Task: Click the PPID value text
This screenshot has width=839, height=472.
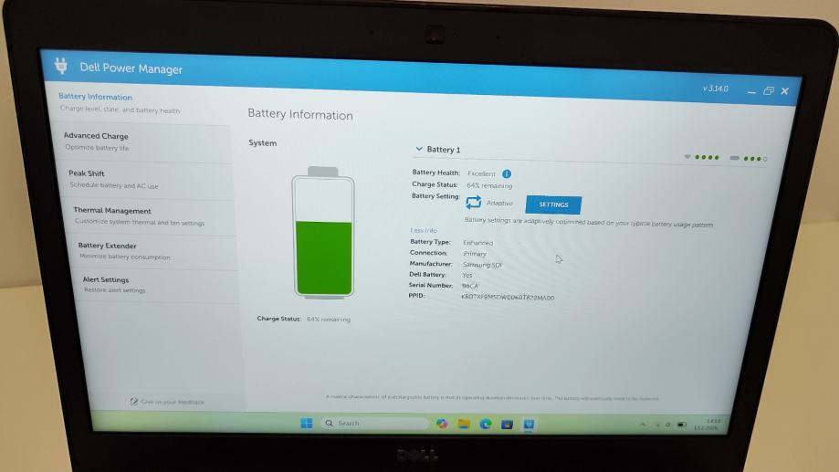Action: [508, 297]
